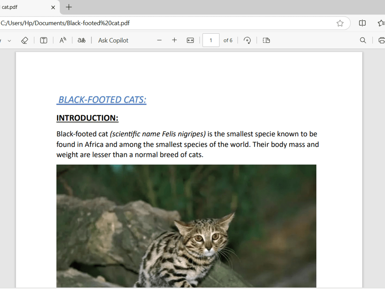Zoom in the PDF
Image resolution: width=385 pixels, height=289 pixels.
(x=174, y=40)
